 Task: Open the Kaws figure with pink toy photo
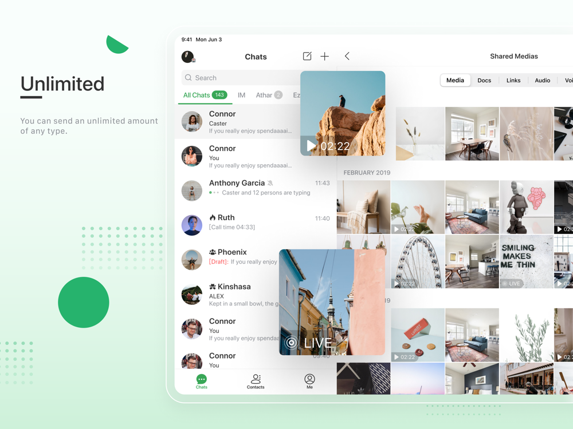click(526, 207)
